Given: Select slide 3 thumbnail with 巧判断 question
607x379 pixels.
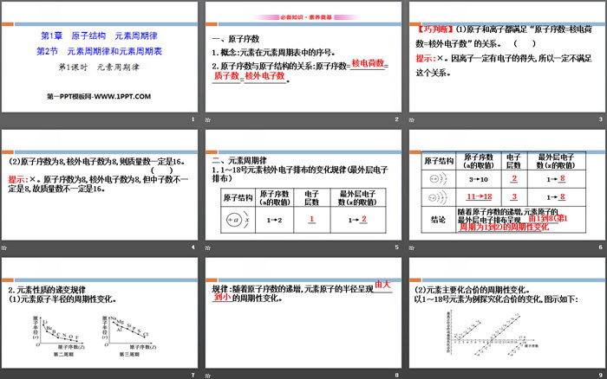Looking at the screenshot, I should [507, 57].
